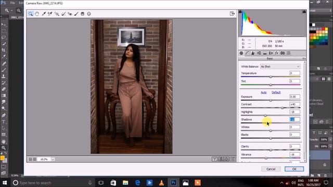Open the White Balance dropdown
The width and height of the screenshot is (333, 187).
click(280, 66)
